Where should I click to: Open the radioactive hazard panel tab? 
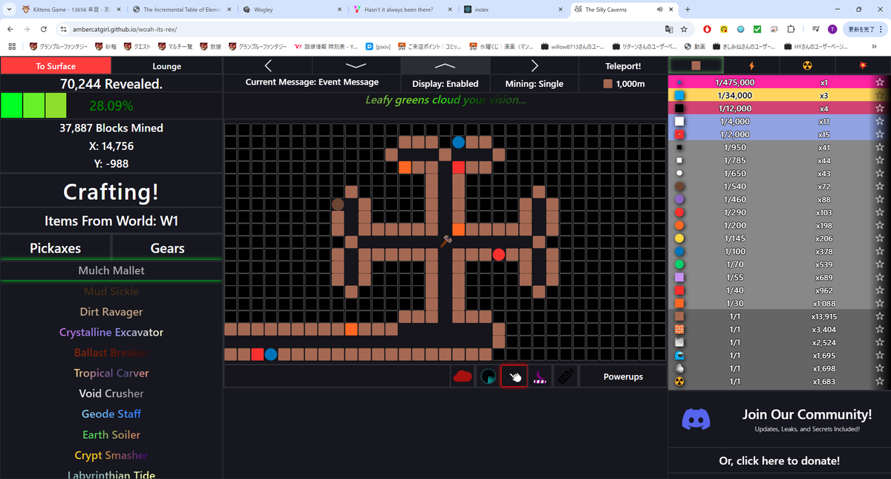coord(807,65)
